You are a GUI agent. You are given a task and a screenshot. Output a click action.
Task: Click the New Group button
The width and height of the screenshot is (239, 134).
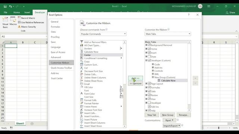pos(168,115)
